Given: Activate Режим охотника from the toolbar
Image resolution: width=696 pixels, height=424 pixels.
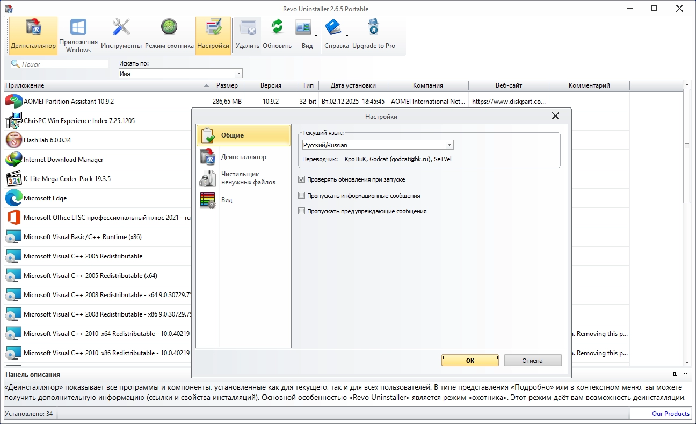Looking at the screenshot, I should pos(169,36).
